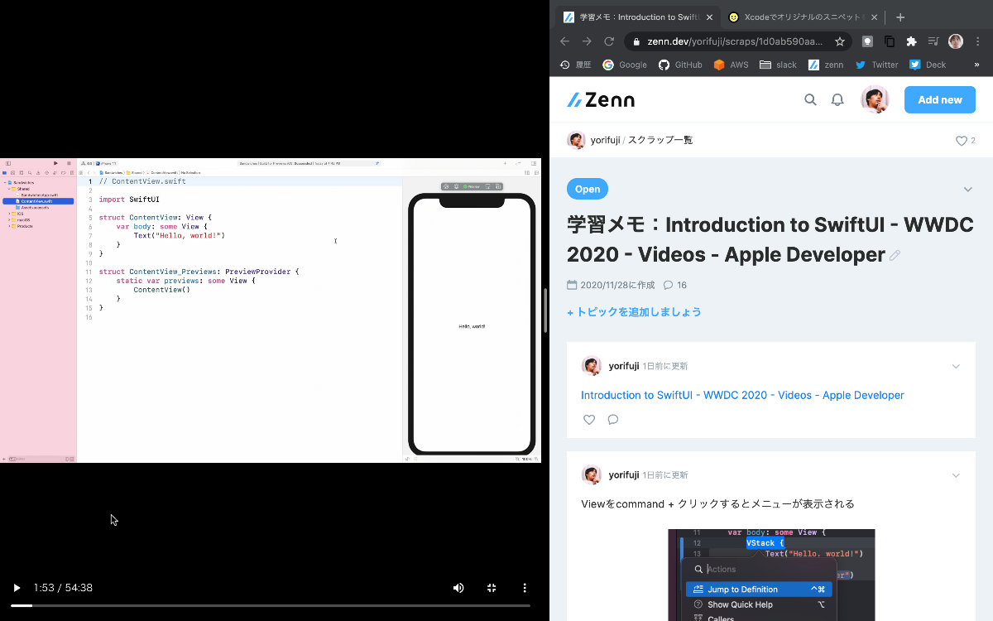Click the Stop button in the video's Xcode
The height and width of the screenshot is (621, 993).
point(69,164)
